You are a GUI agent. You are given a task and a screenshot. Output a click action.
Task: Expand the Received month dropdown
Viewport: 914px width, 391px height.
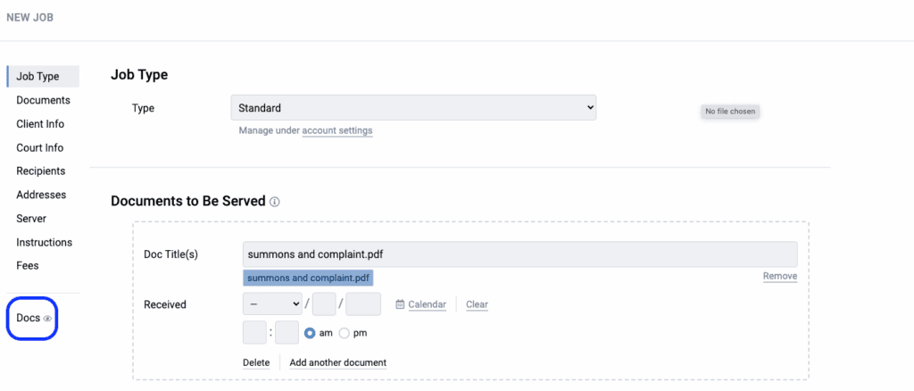[x=272, y=304]
